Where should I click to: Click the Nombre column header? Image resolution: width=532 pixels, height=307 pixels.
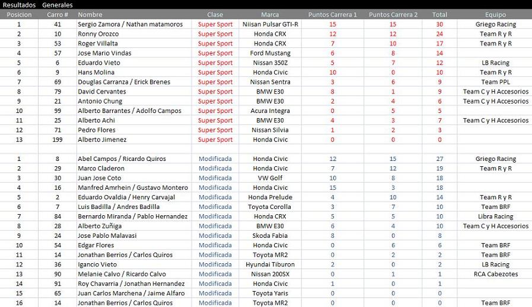tap(90, 15)
